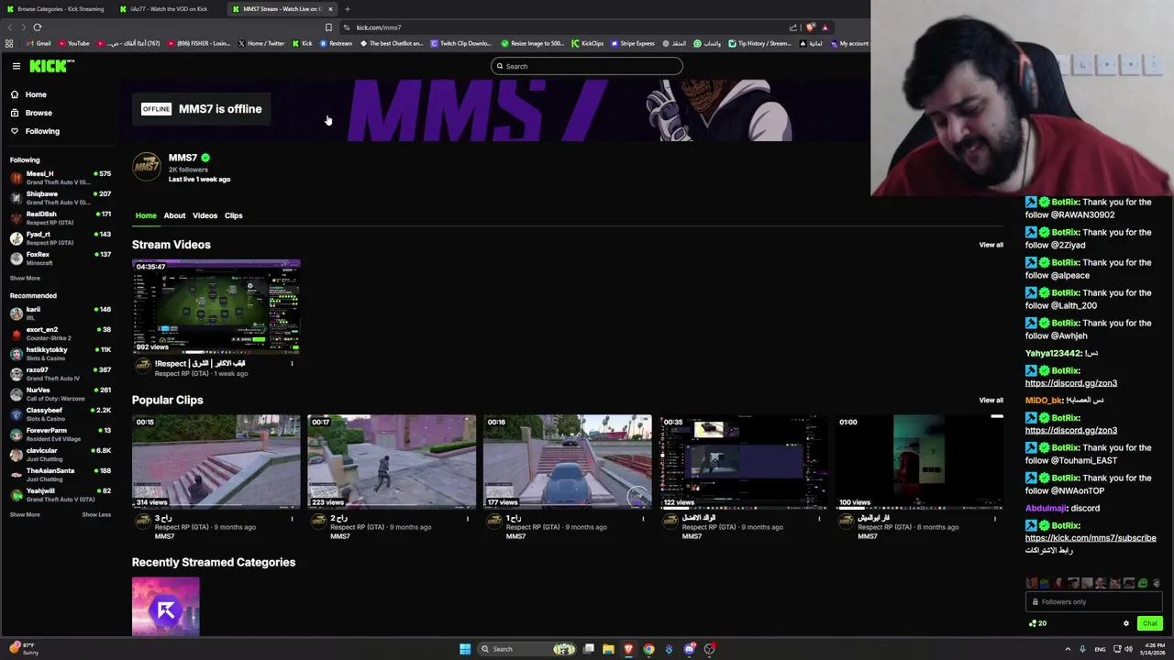Open options menu for the Respect stream video
This screenshot has height=660, width=1174.
tap(292, 364)
